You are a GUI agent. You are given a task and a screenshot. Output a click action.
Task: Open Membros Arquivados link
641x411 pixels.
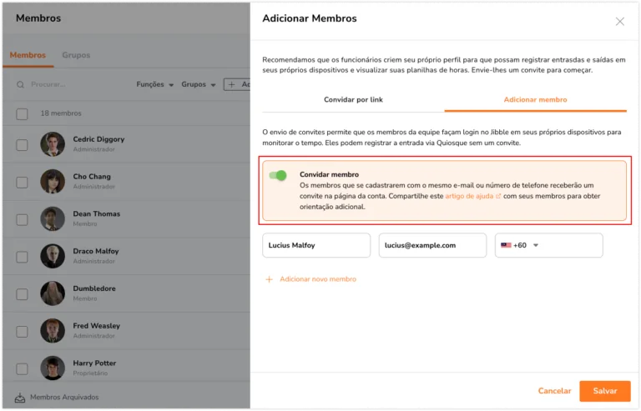coord(64,397)
